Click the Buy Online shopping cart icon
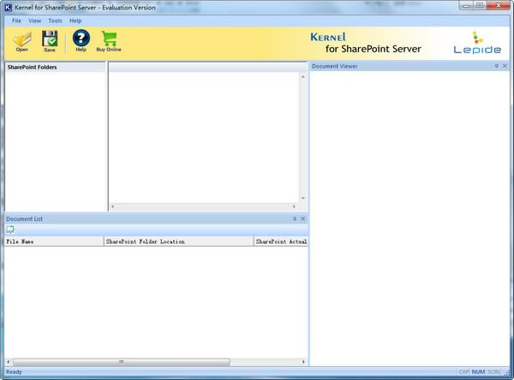The image size is (514, 380). 109,39
